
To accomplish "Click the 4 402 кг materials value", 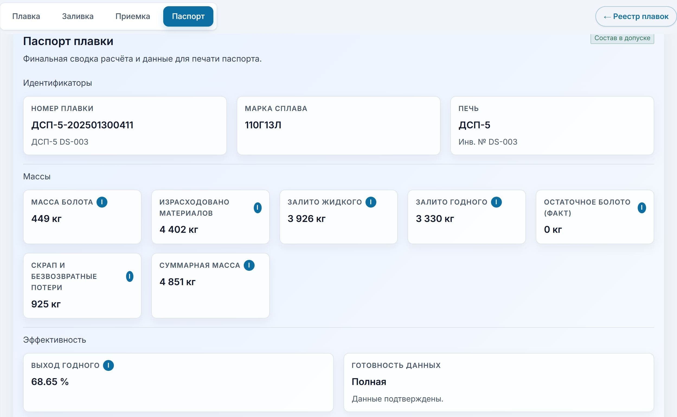I will (x=179, y=230).
